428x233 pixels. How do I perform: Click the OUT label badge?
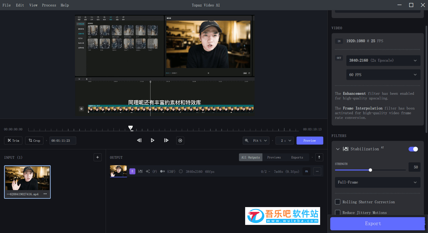(339, 58)
